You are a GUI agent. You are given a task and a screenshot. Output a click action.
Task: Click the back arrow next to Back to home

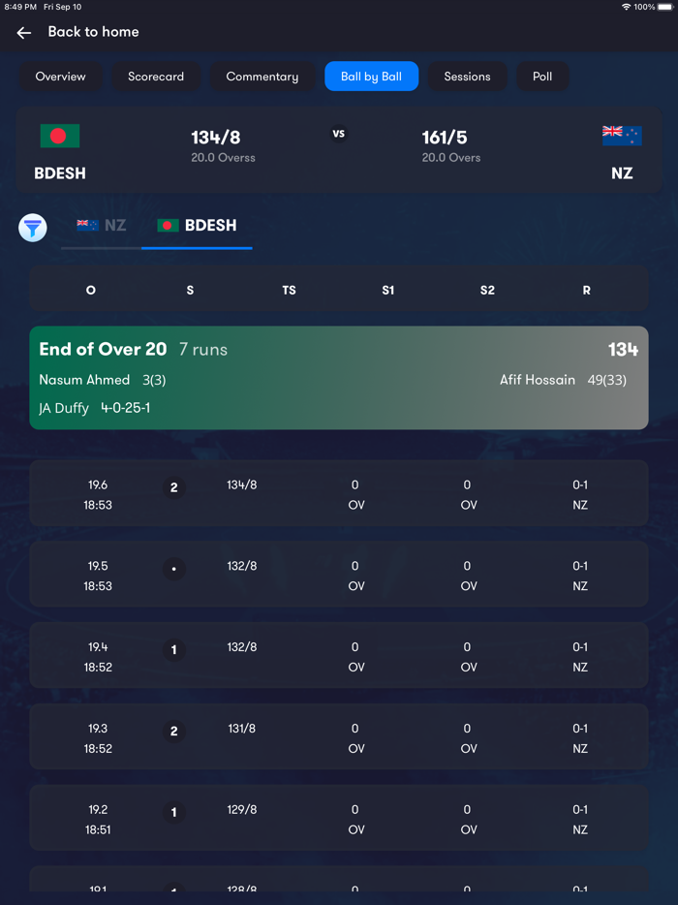(x=23, y=31)
